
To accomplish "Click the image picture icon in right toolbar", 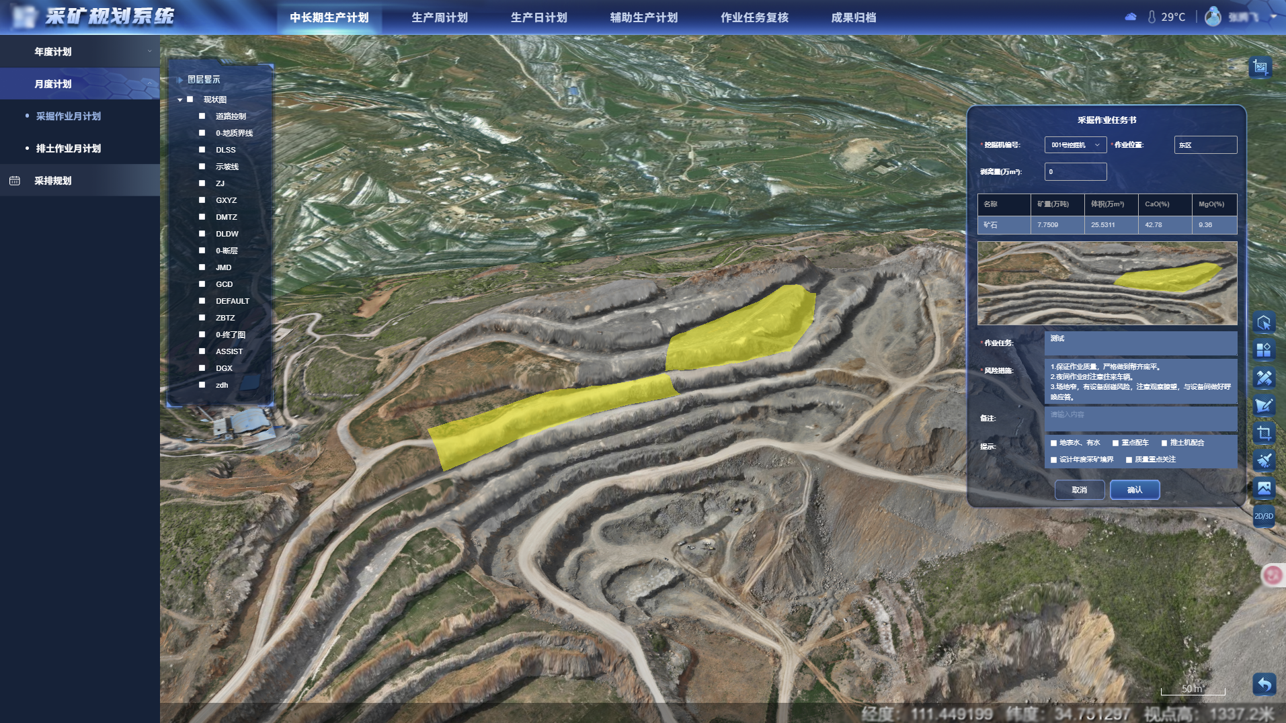I will click(x=1264, y=488).
